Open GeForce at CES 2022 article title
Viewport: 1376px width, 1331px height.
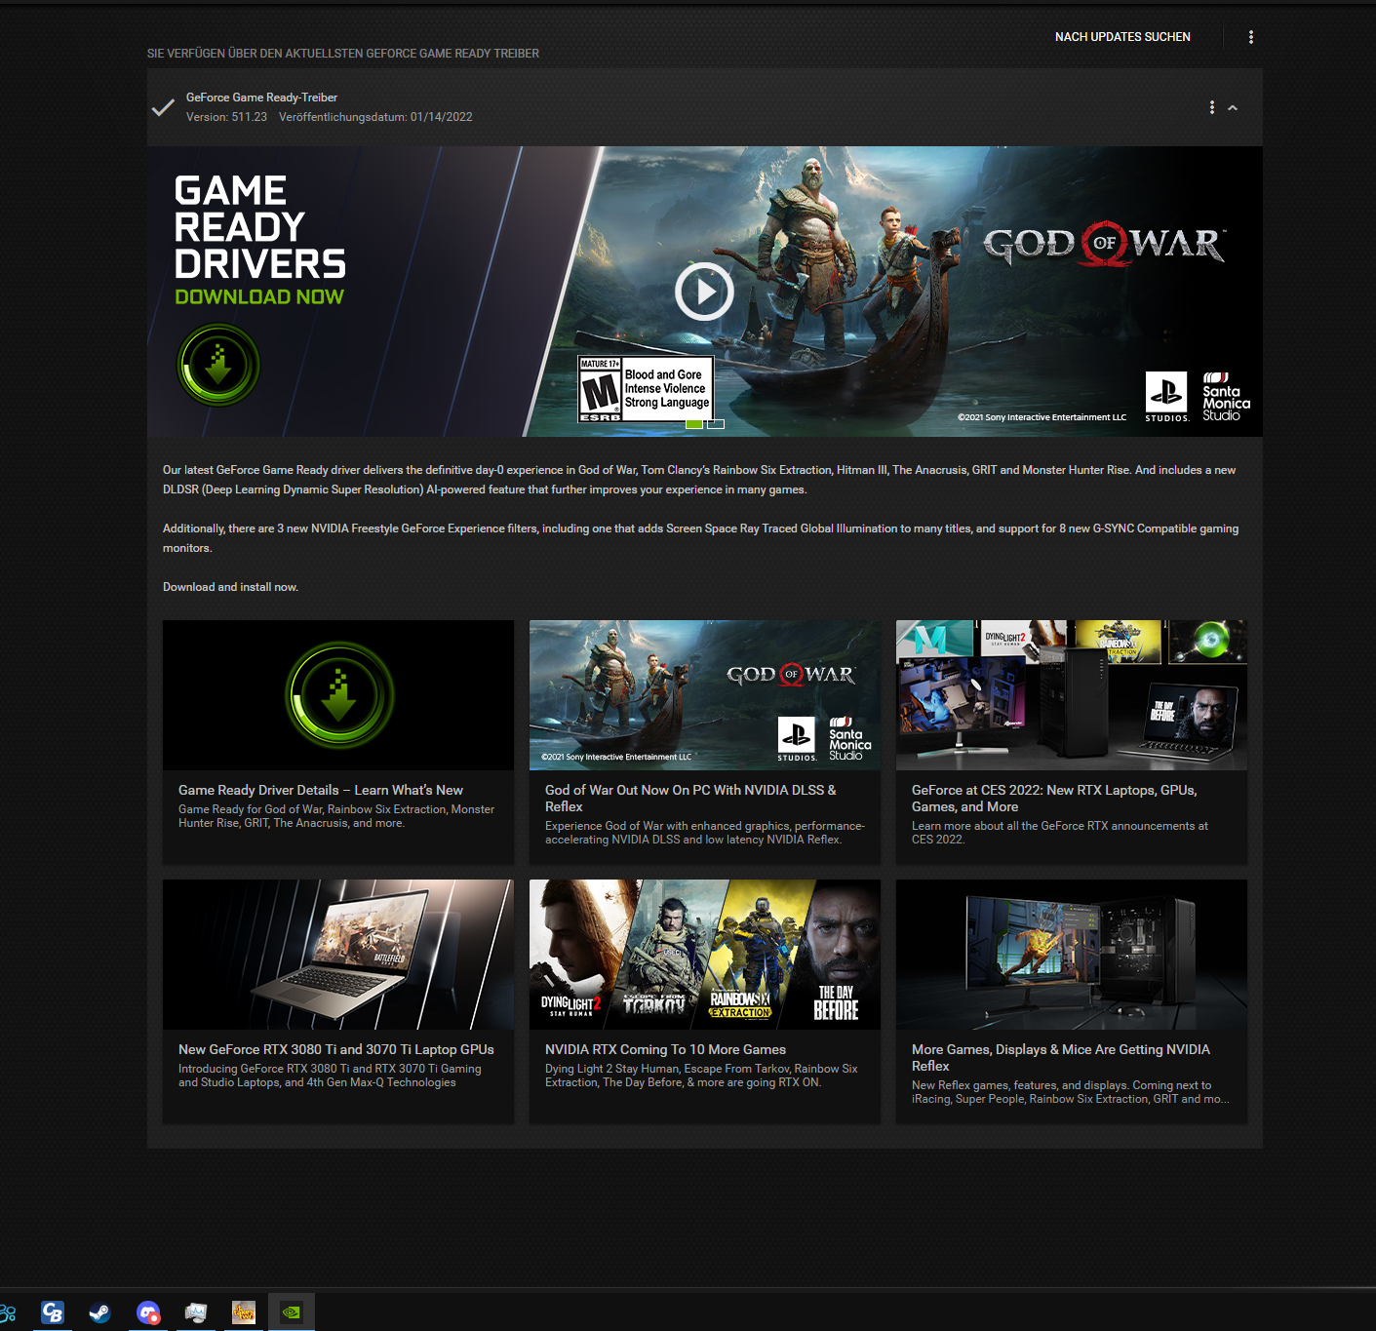pos(1054,798)
